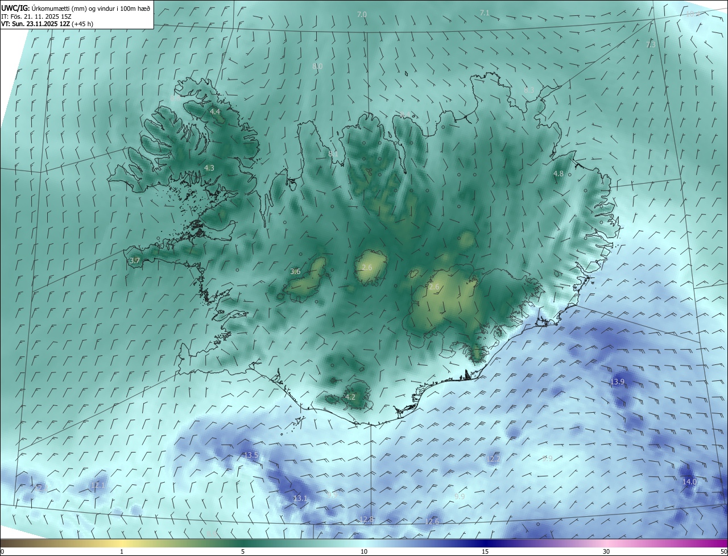The height and width of the screenshot is (556, 728).
Task: Click the 4.2 value label in south Iceland
Action: 350,397
